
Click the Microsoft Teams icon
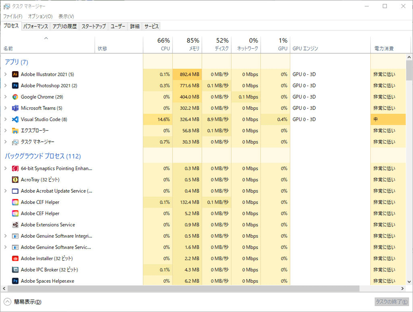(x=15, y=108)
